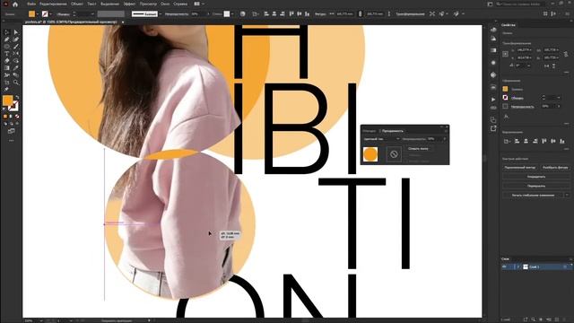574x323 pixels.
Task: Click Начать глобальное изменение button
Action: [x=533, y=196]
